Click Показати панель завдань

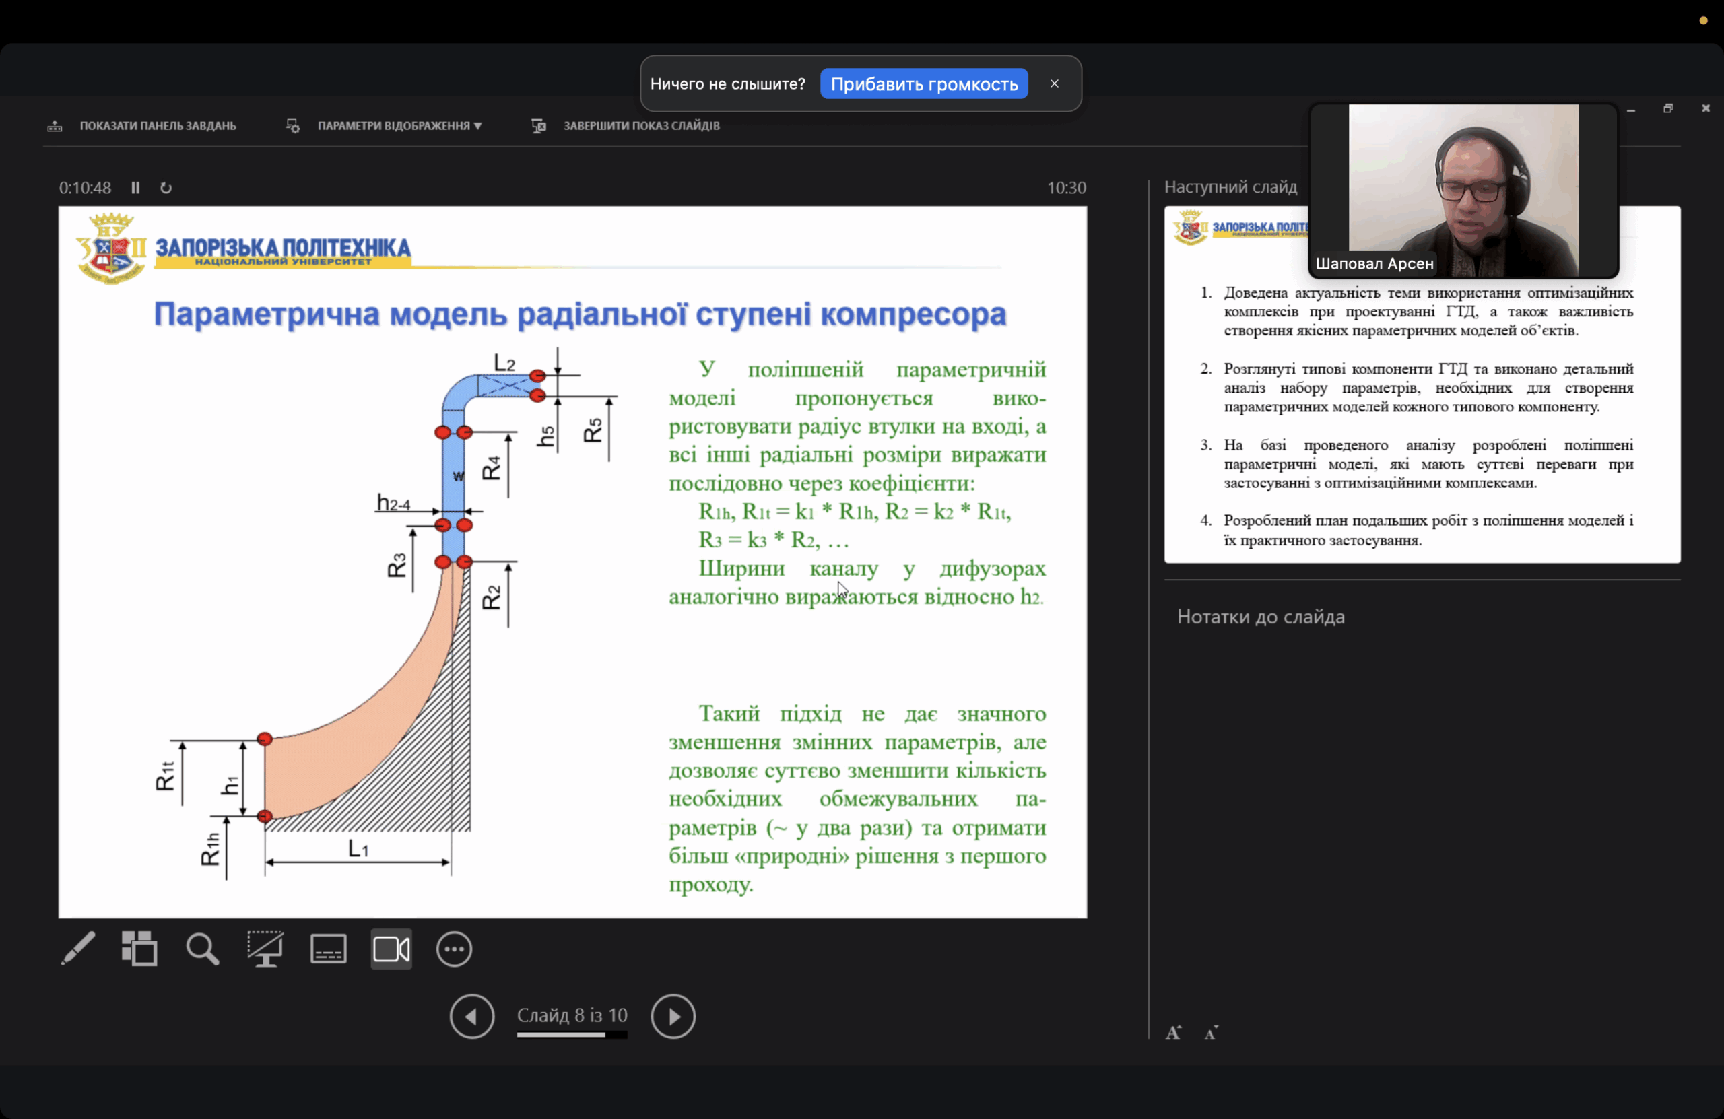(157, 126)
